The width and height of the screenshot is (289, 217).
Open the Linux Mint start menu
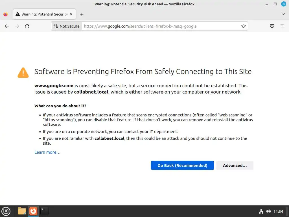6,211
